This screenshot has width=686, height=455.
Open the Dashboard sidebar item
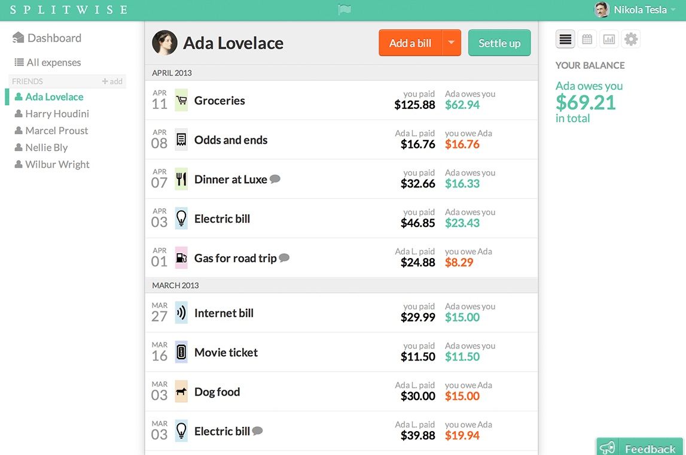(53, 37)
